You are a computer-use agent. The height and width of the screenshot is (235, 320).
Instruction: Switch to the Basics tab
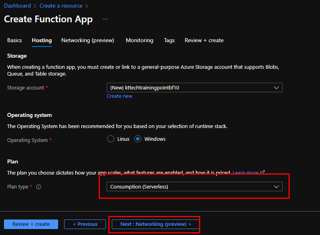(15, 41)
